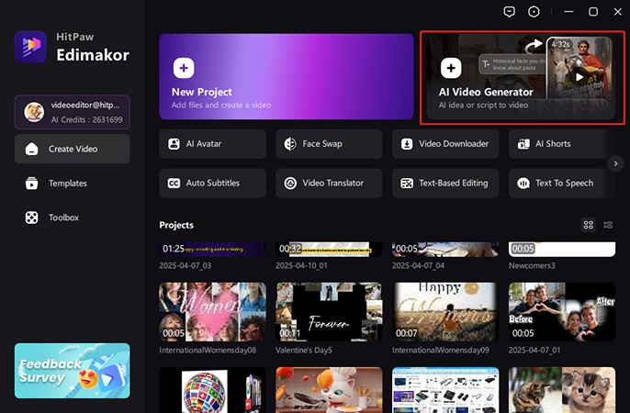Open the account panel videoeditor@hitp...

[x=73, y=112]
